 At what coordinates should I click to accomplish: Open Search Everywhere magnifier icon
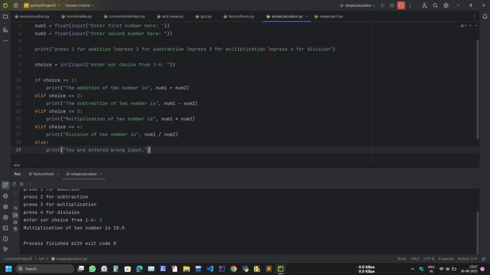(x=435, y=5)
